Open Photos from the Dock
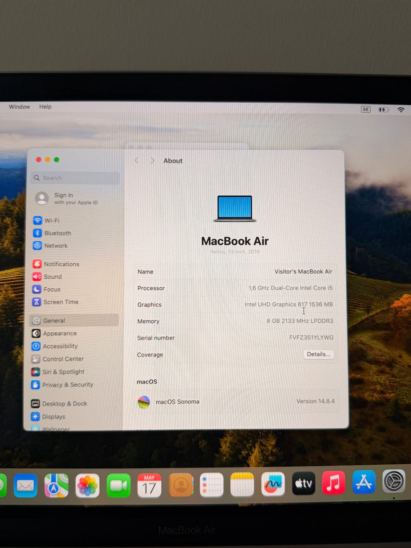This screenshot has width=411, height=548. (87, 485)
